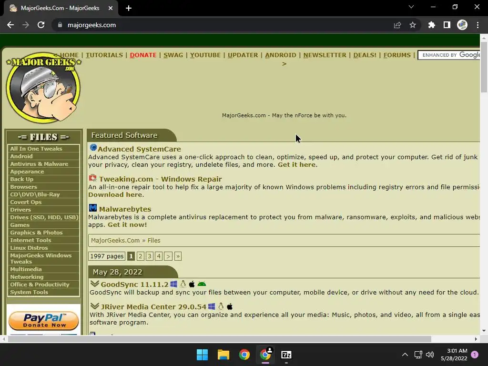Screen dimensions: 488x366
Task: Click the horizontal page scrollbar thumb
Action: pyautogui.click(x=219, y=339)
